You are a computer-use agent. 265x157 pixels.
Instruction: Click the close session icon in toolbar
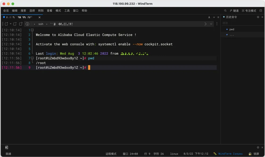click(15, 24)
